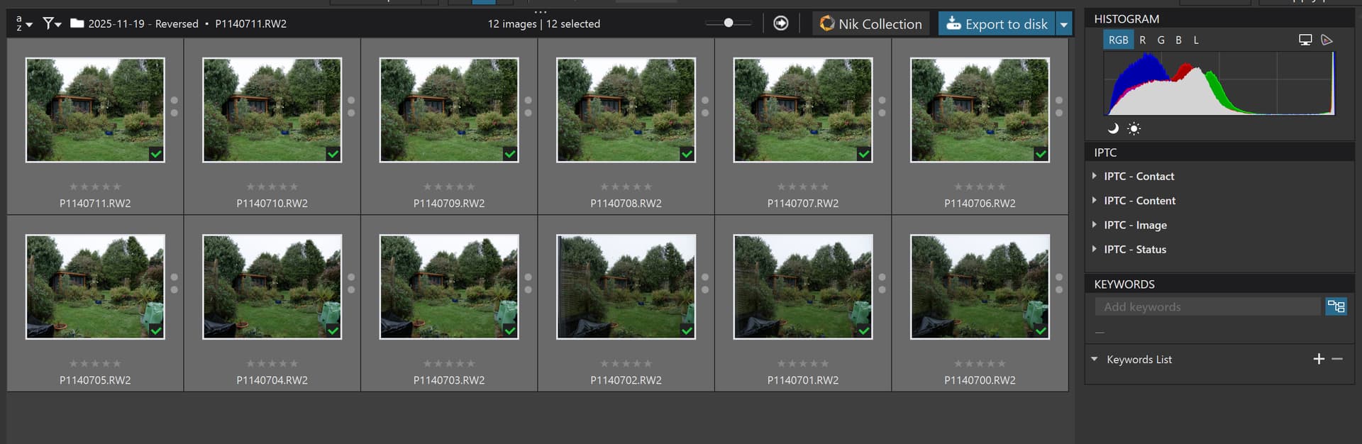The height and width of the screenshot is (444, 1362).
Task: Open the sort order (a–z) menu
Action: pyautogui.click(x=23, y=24)
